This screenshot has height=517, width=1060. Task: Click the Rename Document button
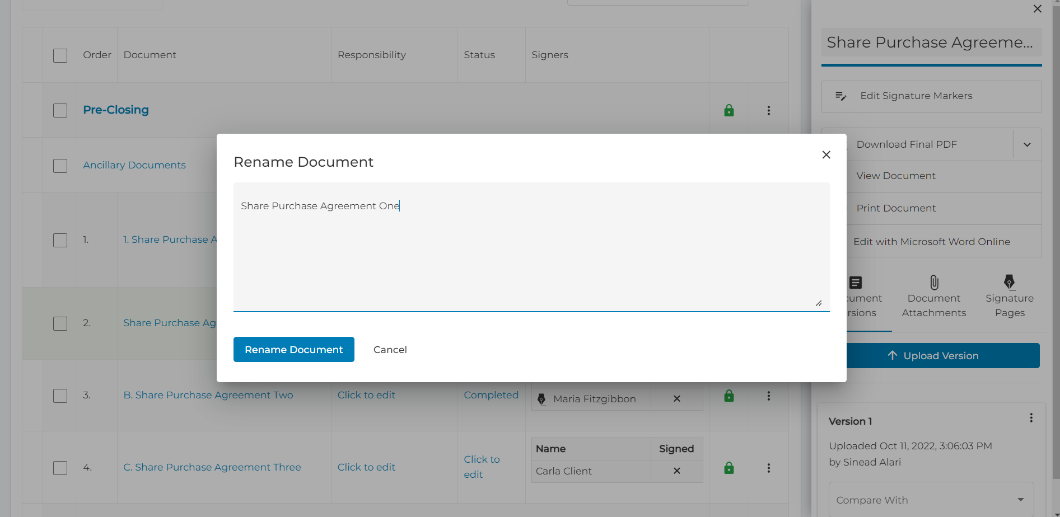(293, 349)
